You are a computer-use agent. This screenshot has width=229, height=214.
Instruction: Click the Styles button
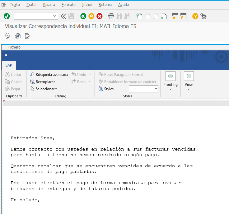point(106,89)
